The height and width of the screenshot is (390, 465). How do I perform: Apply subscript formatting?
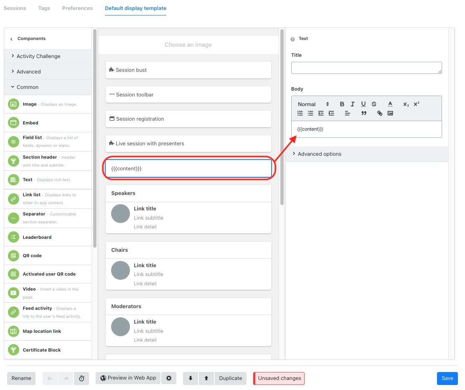click(x=406, y=104)
